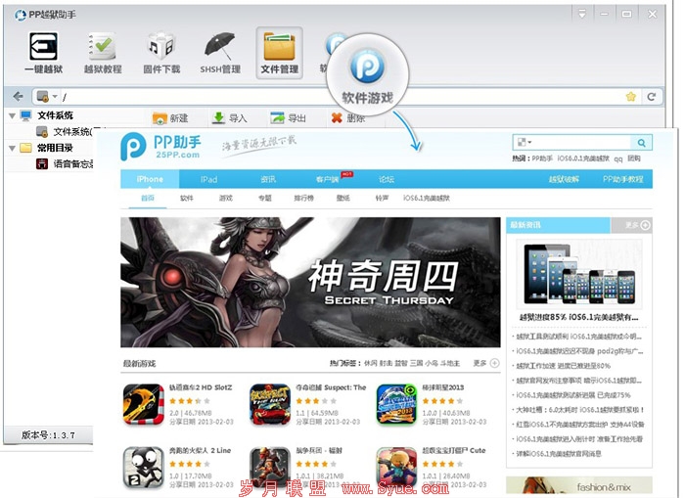Open the 越狱破解 link in nav bar

564,180
